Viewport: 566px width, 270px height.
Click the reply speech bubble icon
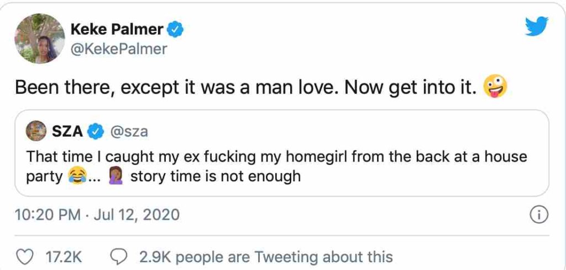click(119, 256)
